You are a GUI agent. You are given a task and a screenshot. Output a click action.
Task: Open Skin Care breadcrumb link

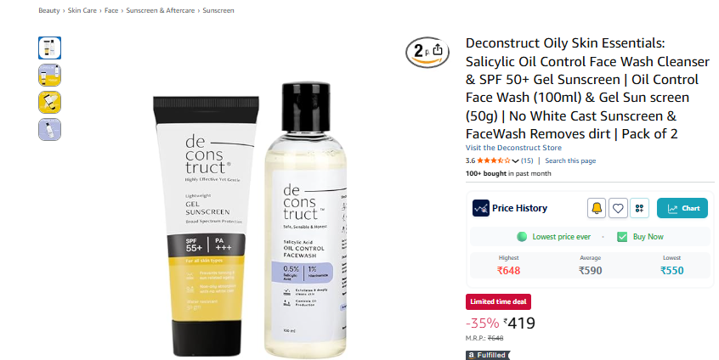click(x=82, y=10)
